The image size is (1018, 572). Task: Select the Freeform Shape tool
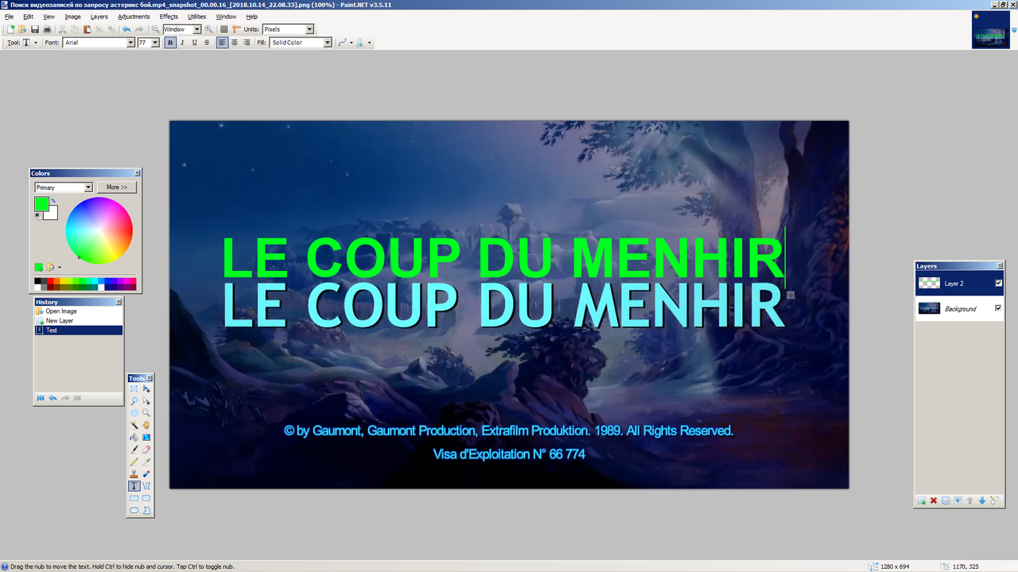coord(146,510)
